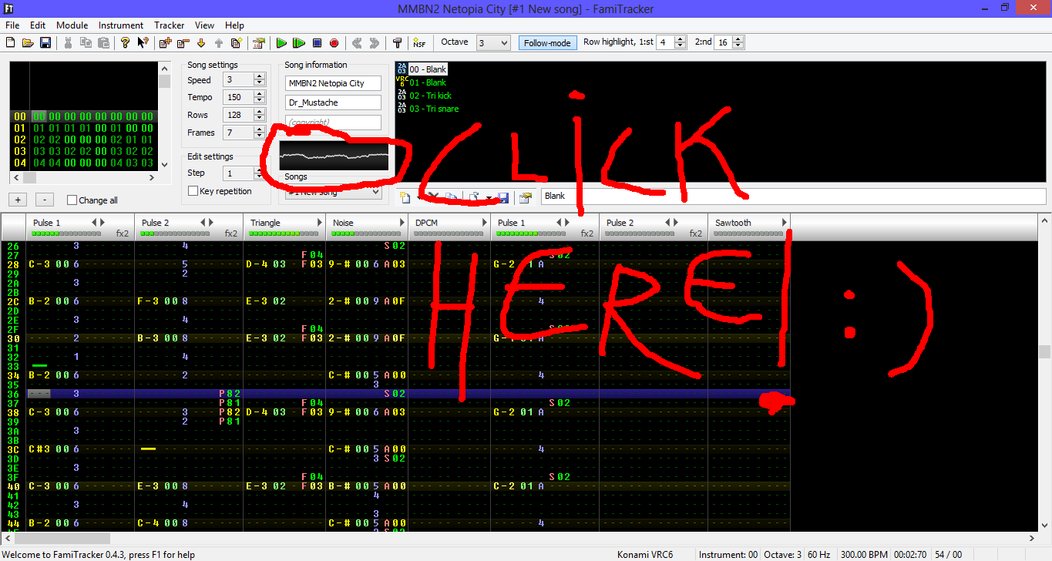Open the Instrument menu
This screenshot has height=561, width=1052.
(121, 25)
